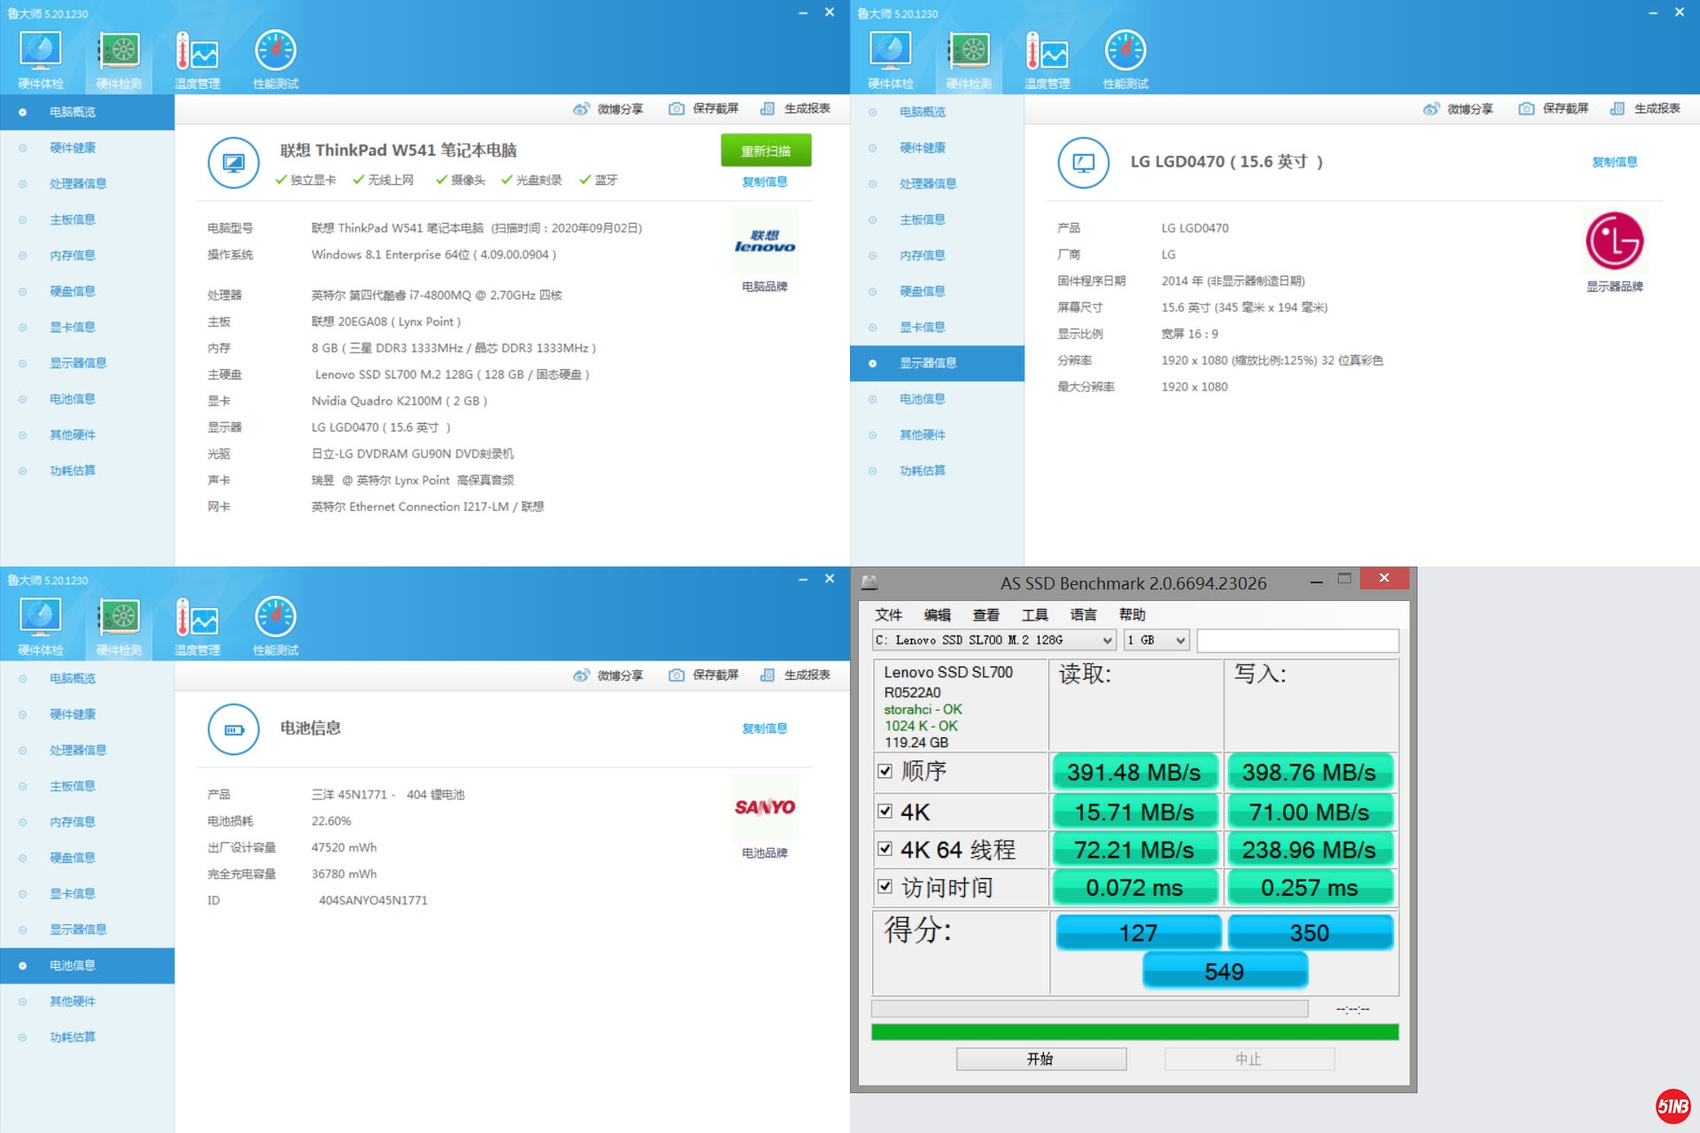Click 复制信息 link in the battery info window

[x=765, y=728]
